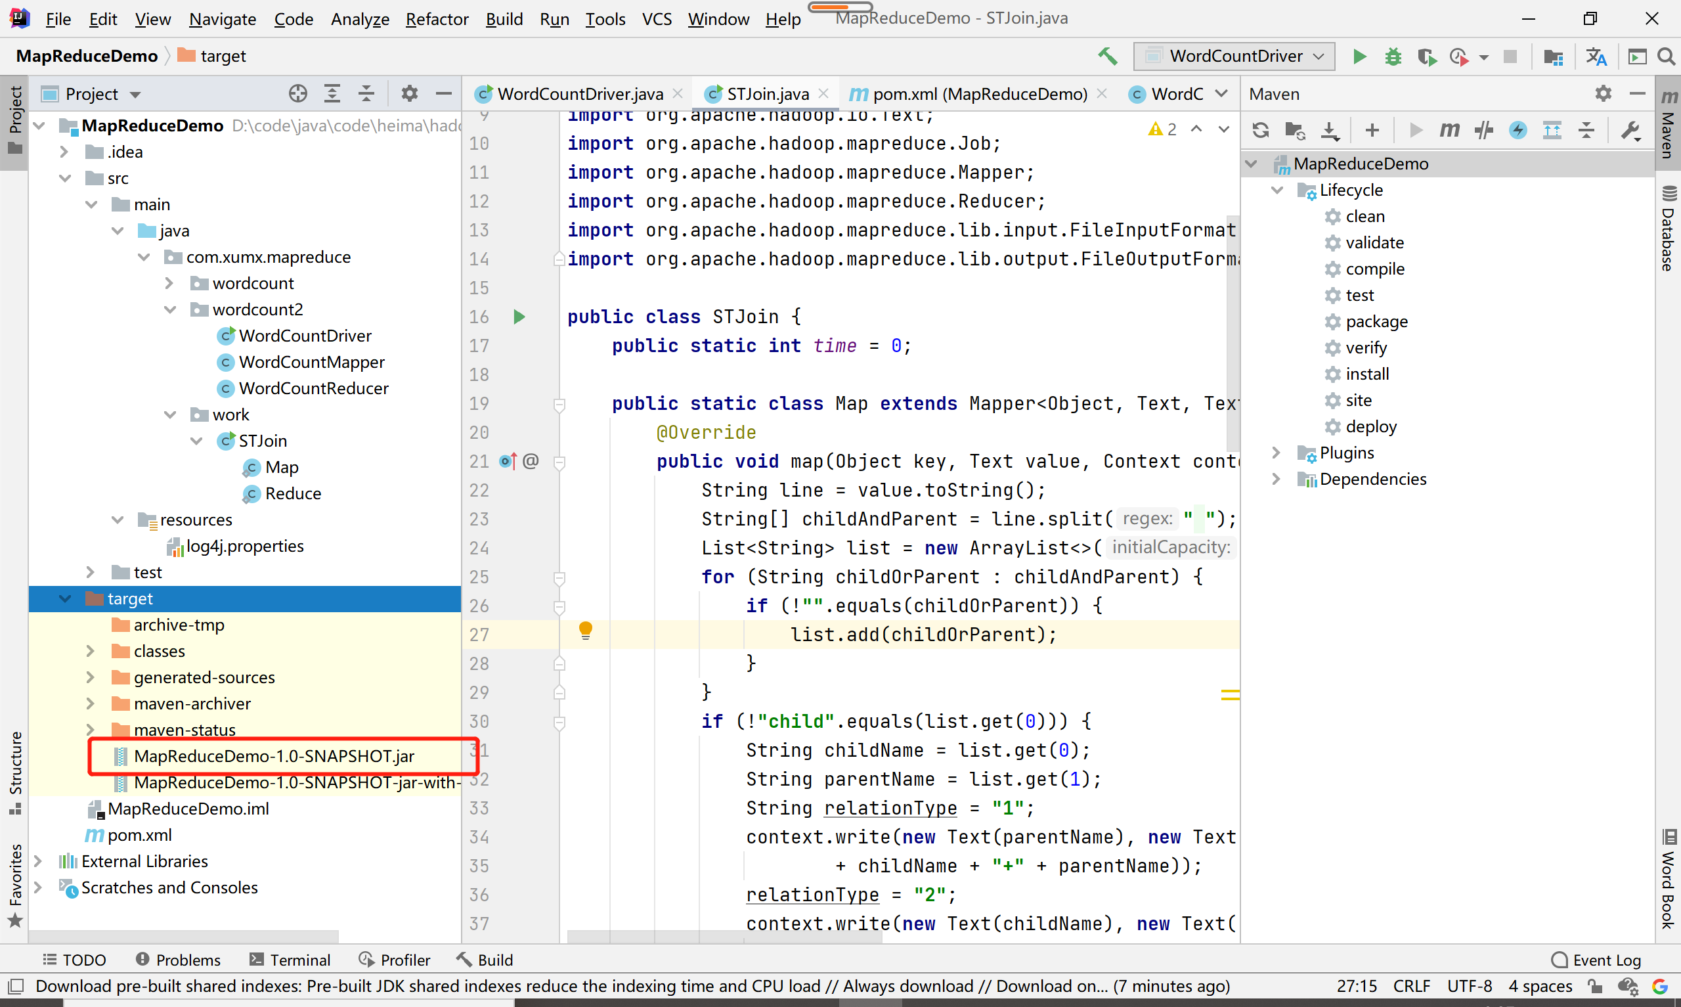Viewport: 1681px width, 1007px height.
Task: Collapse the wordcount2 package
Action: [x=169, y=309]
